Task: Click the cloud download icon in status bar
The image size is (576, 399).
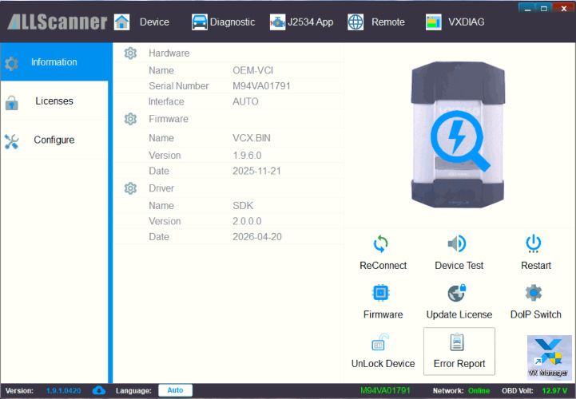Action: (98, 390)
